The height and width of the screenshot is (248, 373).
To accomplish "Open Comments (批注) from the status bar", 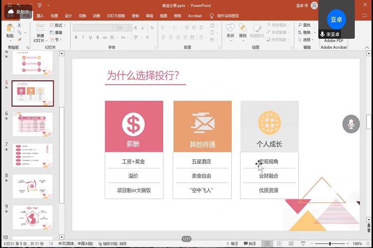I will click(250, 244).
